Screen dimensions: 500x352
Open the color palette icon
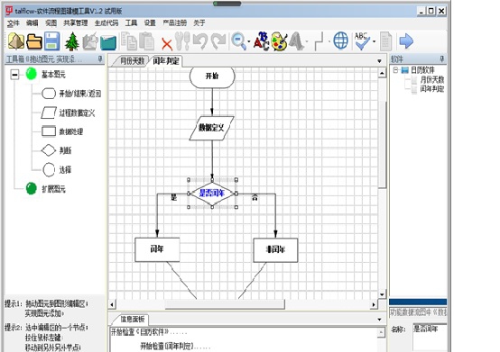[x=280, y=41]
